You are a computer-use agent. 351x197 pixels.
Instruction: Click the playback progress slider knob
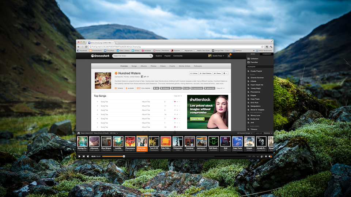(124, 157)
